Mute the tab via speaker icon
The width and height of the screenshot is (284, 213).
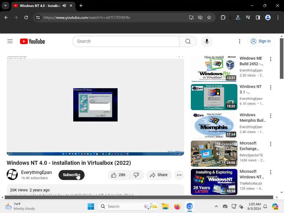(64, 6)
